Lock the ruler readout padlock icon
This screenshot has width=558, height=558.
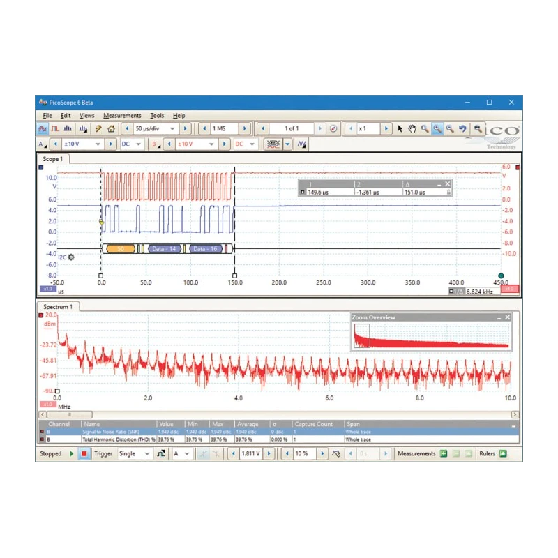coord(448,193)
